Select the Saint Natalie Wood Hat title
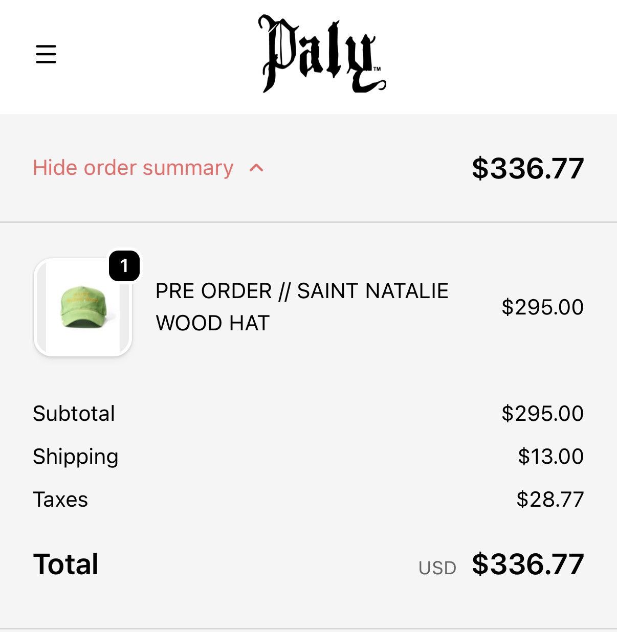 pos(302,307)
